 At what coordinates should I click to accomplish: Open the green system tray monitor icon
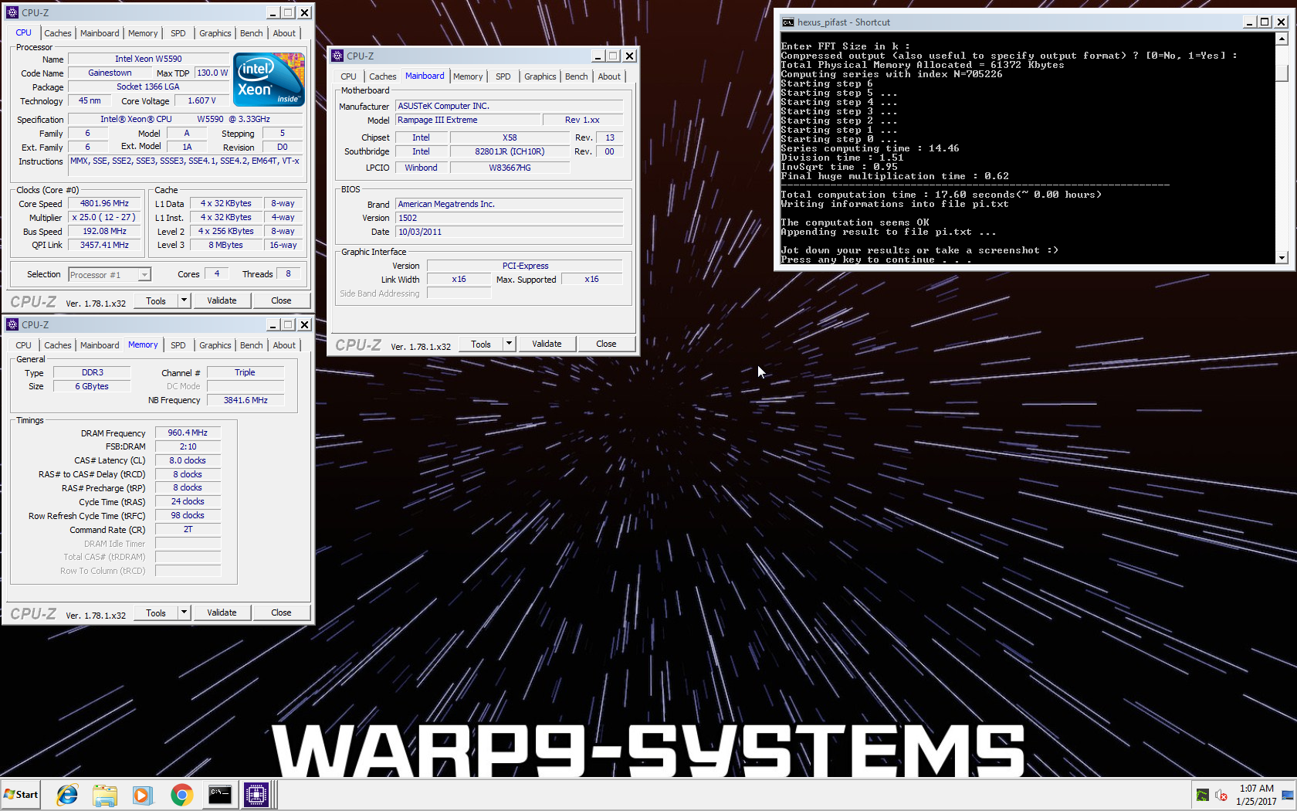[x=1202, y=796]
